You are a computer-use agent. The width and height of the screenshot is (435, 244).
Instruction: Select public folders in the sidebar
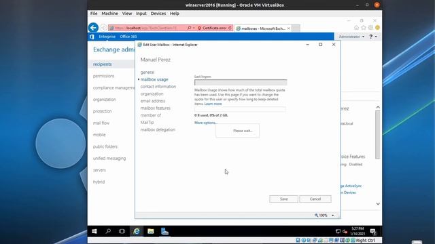105,146
